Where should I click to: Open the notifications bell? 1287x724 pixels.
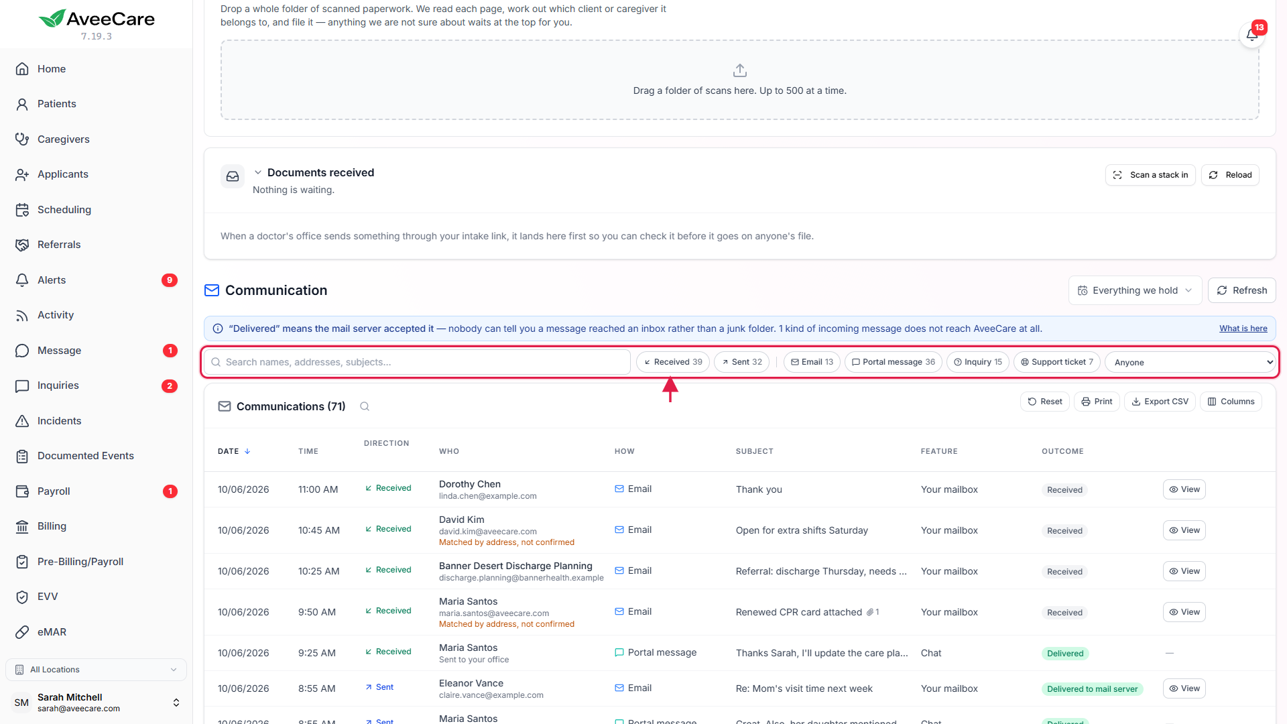[x=1251, y=35]
